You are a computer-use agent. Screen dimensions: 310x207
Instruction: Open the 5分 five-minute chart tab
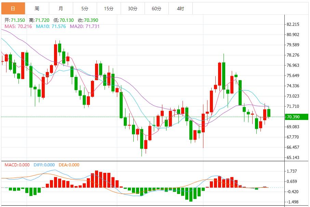click(85, 9)
